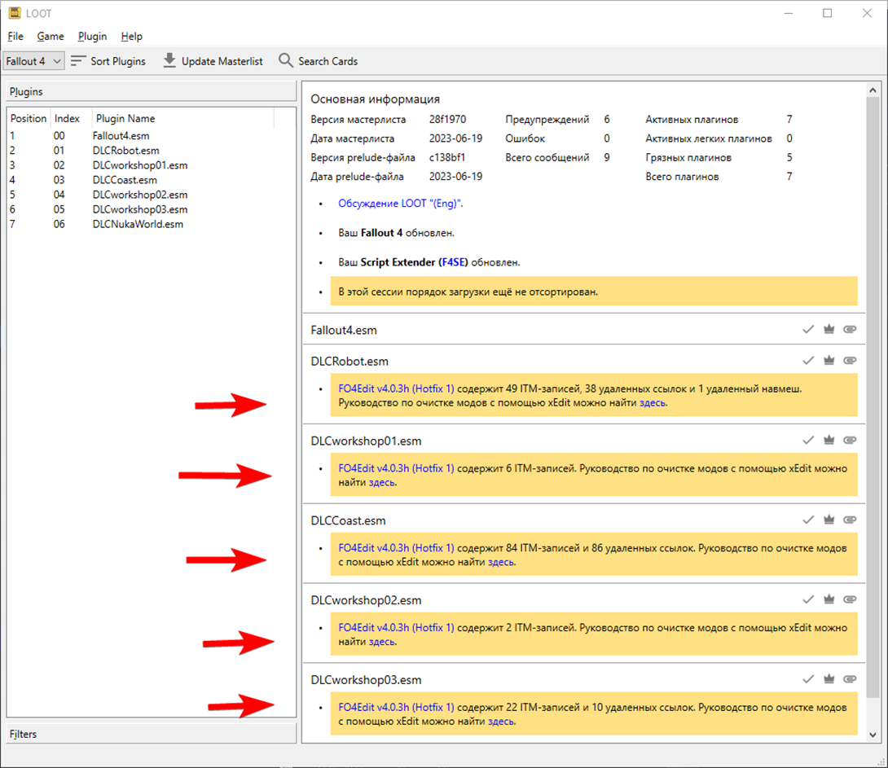
Task: Click the paperclip icon on DLCworkshop01.esm card
Action: [850, 441]
